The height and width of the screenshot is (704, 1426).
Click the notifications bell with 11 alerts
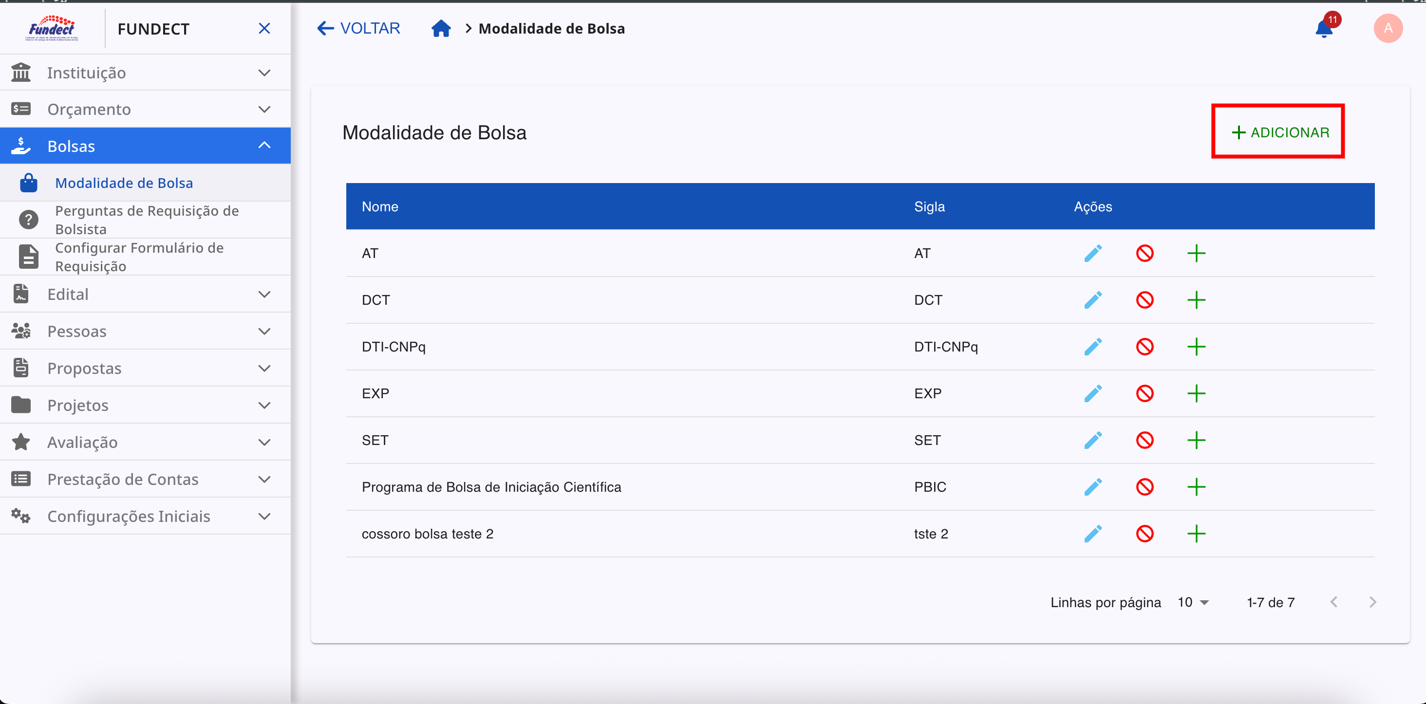1324,28
